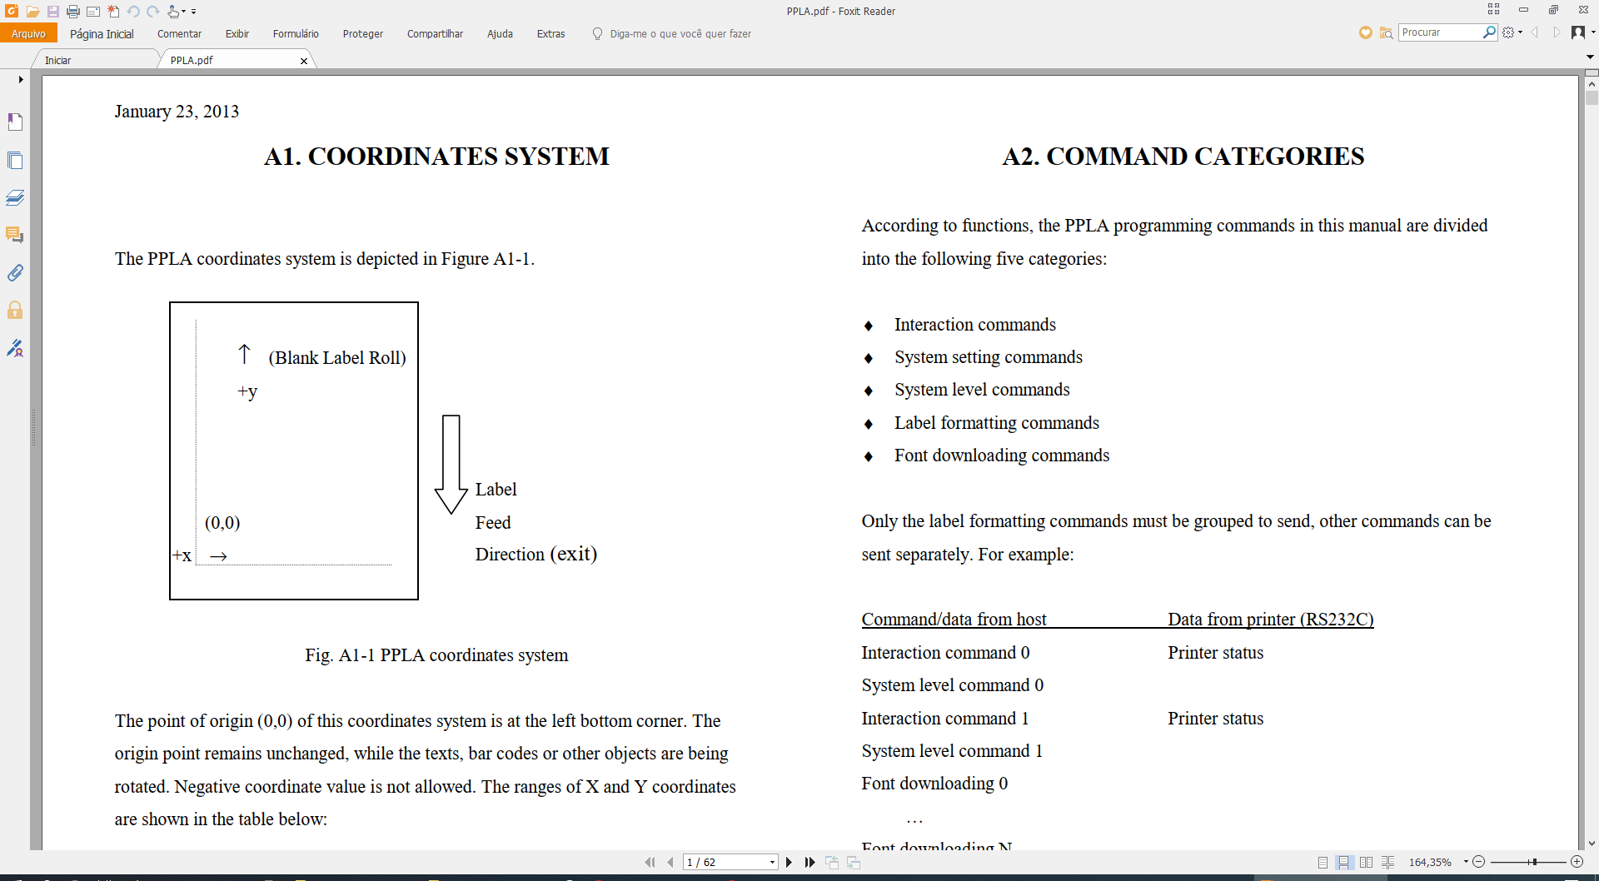Open the Security lock panel
1599x881 pixels.
(15, 311)
